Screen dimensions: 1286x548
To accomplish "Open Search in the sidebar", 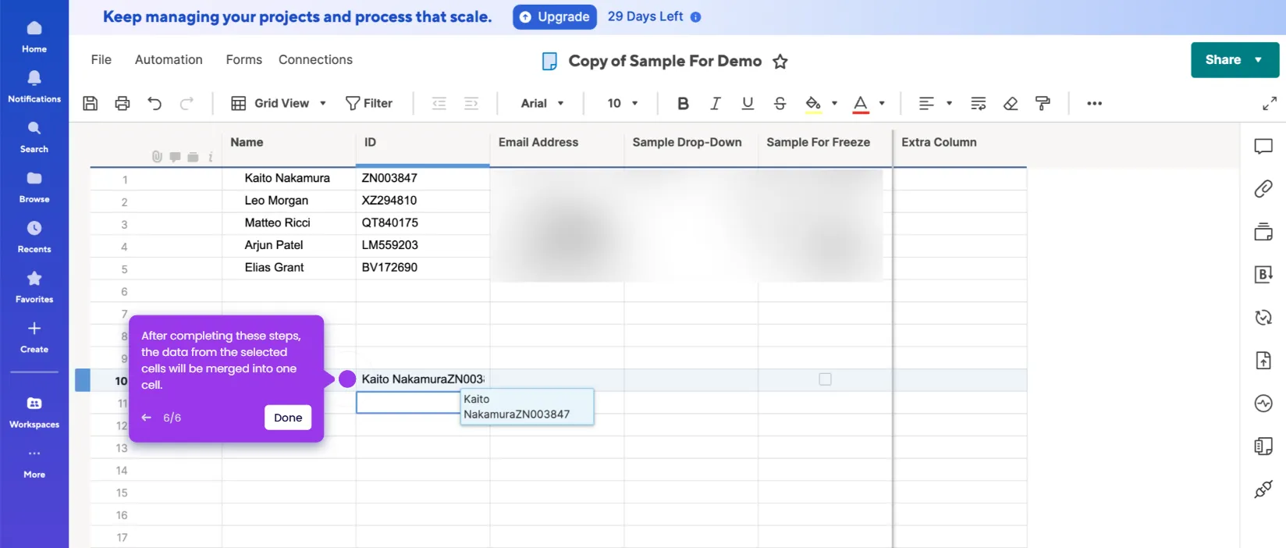I will point(34,136).
